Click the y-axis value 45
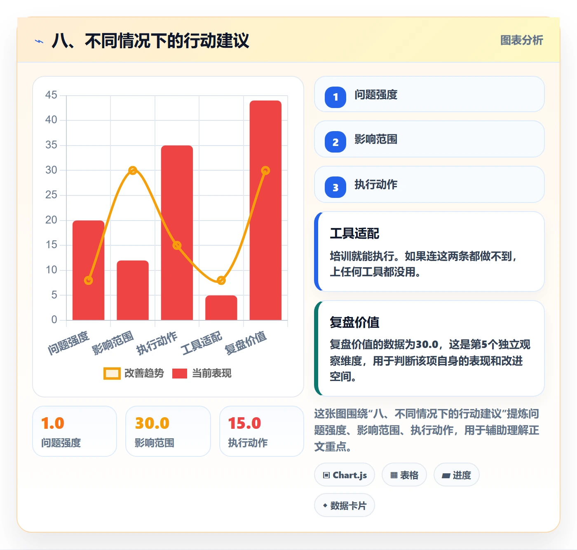Screen dimensions: 577x550 (x=51, y=95)
